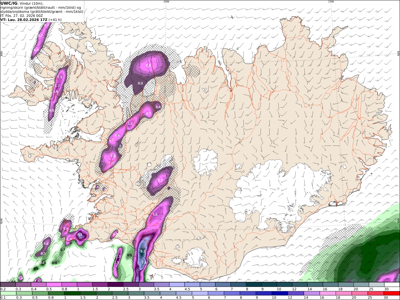Click the 1.7 value over the Westfjords band
Screen dimensions: 400x300
point(57,86)
